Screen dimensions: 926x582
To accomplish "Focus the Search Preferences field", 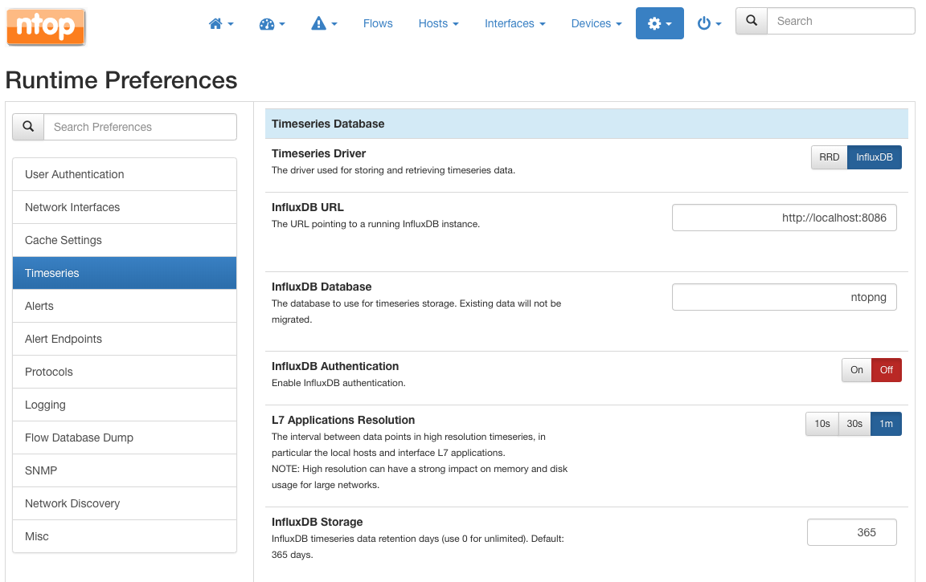I will click(141, 127).
